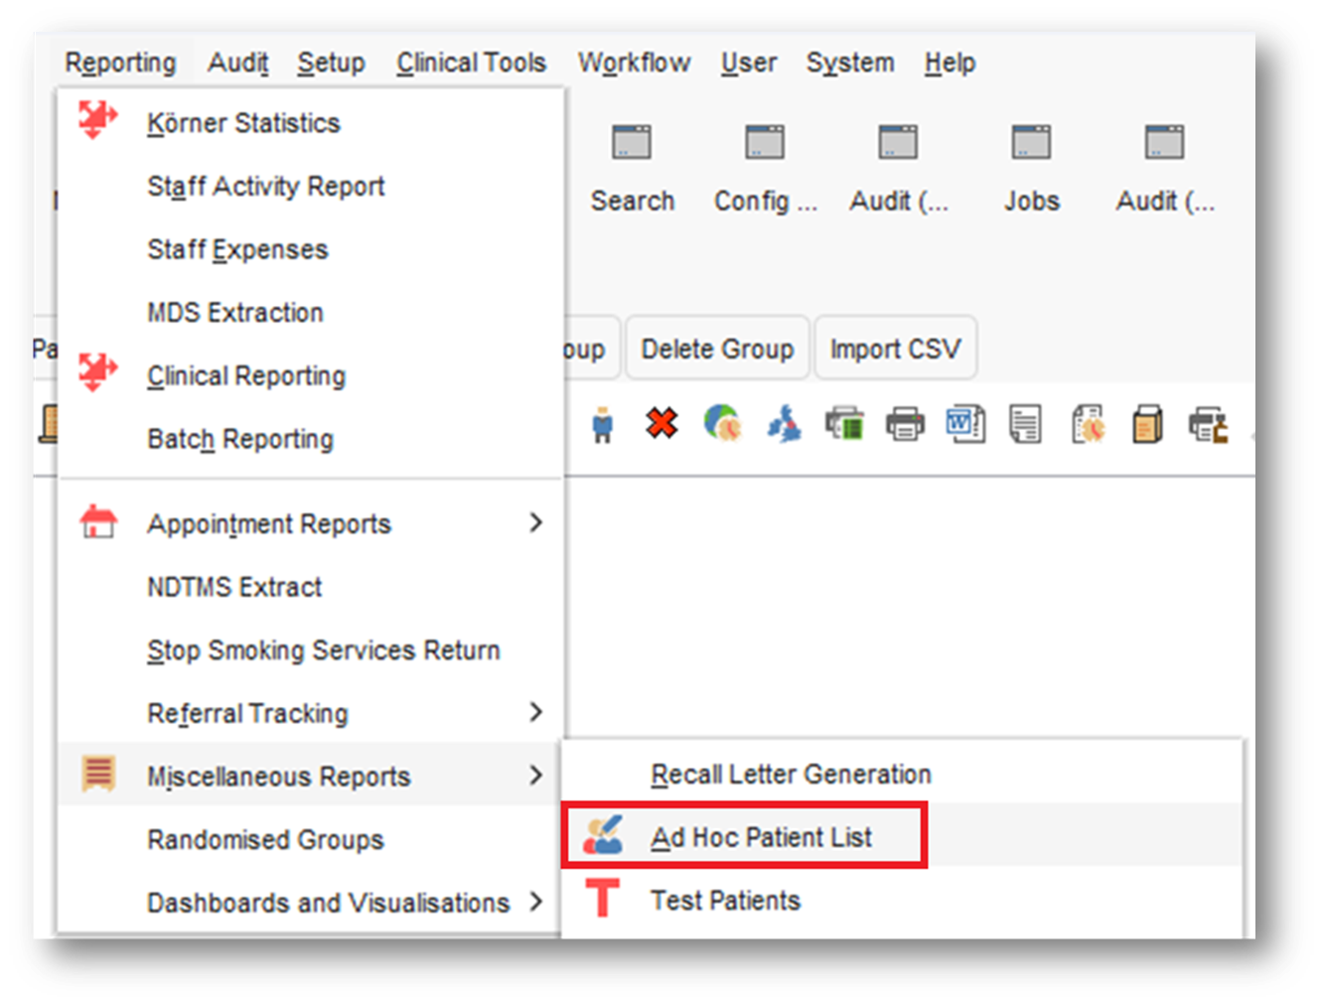
Task: Click the Import CSV button
Action: coord(895,349)
